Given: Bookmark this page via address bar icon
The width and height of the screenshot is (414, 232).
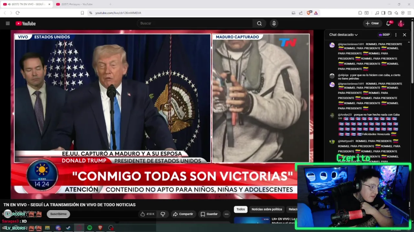Looking at the screenshot, I should [x=82, y=13].
